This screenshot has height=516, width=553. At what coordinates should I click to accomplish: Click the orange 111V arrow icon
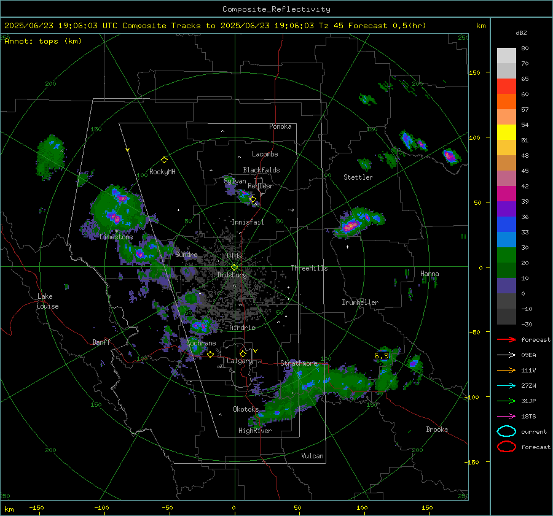pos(506,370)
